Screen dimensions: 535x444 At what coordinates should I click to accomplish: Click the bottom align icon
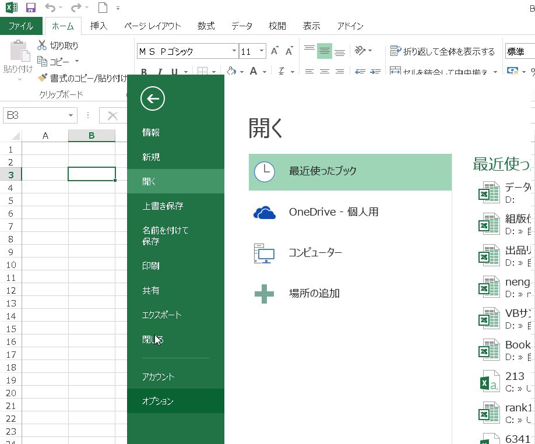(340, 52)
